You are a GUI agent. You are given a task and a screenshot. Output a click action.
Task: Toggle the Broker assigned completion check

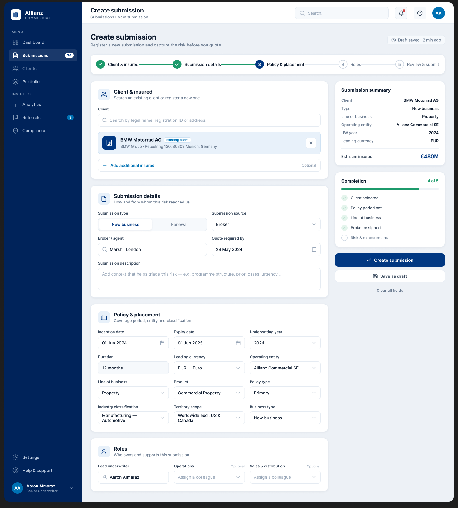pyautogui.click(x=344, y=228)
